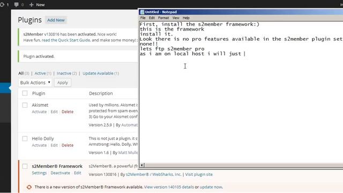Click the Apply bulk action button
This screenshot has width=343, height=193.
click(x=63, y=83)
